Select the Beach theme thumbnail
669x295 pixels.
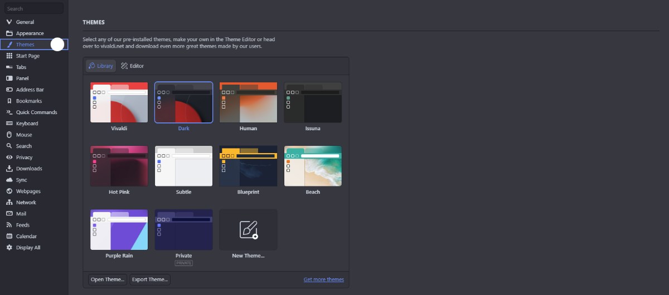[313, 166]
